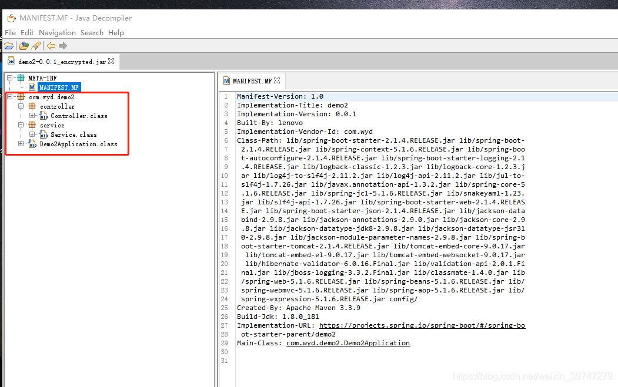Expand the Controller.class node
The height and width of the screenshot is (387, 618).
[x=32, y=115]
